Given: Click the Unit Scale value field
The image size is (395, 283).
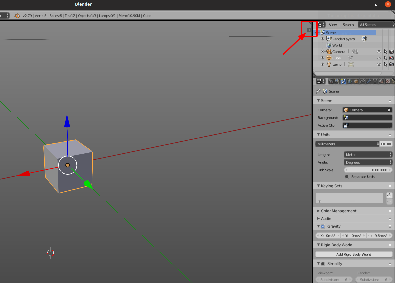Looking at the screenshot, I should pyautogui.click(x=368, y=170).
